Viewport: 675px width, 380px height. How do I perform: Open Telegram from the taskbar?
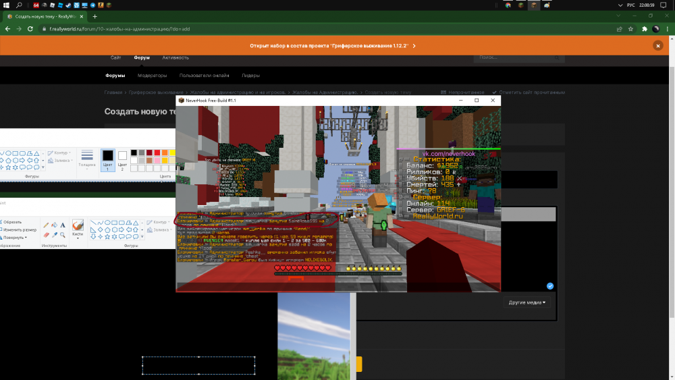[92, 5]
